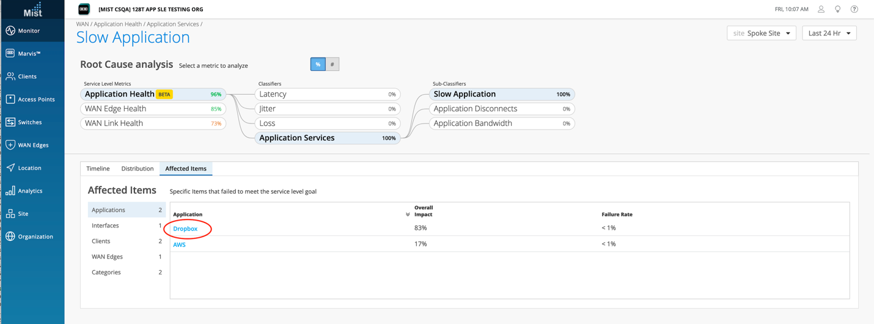Toggle metric display to count (#)
Image resolution: width=874 pixels, height=324 pixels.
[x=332, y=64]
